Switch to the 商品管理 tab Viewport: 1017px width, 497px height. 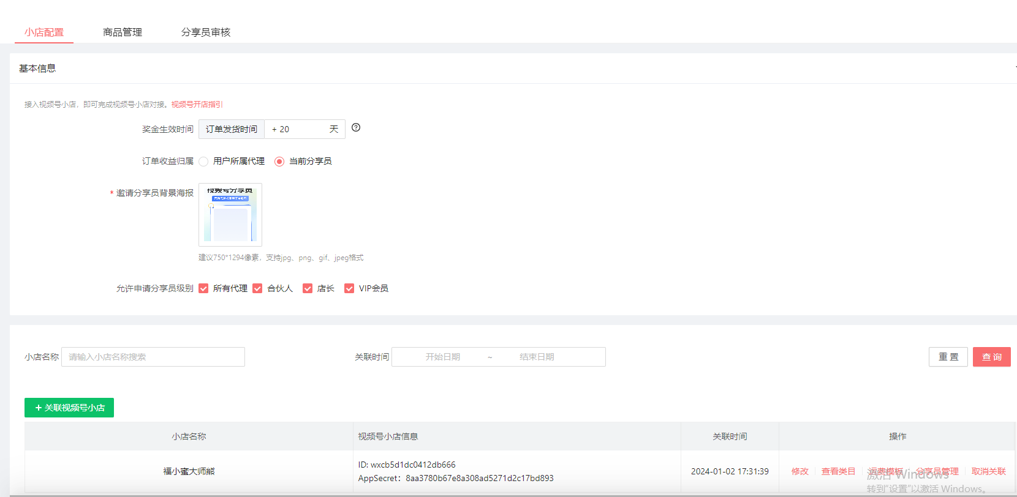click(123, 32)
